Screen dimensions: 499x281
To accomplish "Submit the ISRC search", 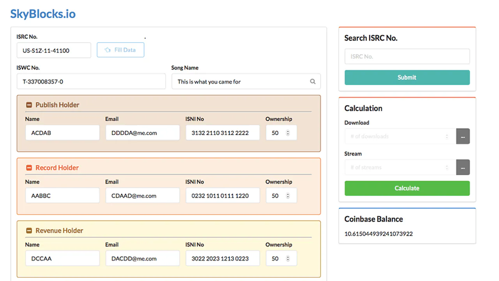I will [x=407, y=77].
